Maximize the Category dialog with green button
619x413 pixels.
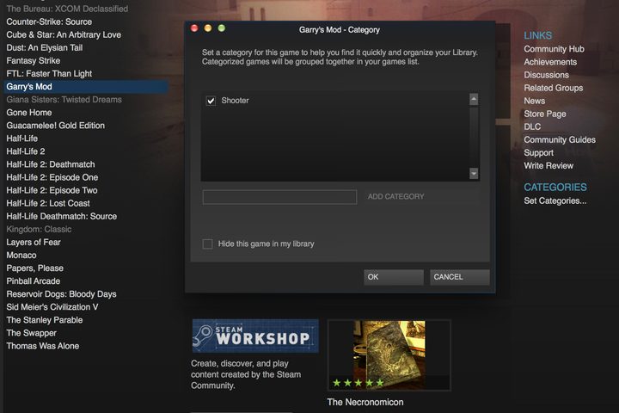pos(222,28)
